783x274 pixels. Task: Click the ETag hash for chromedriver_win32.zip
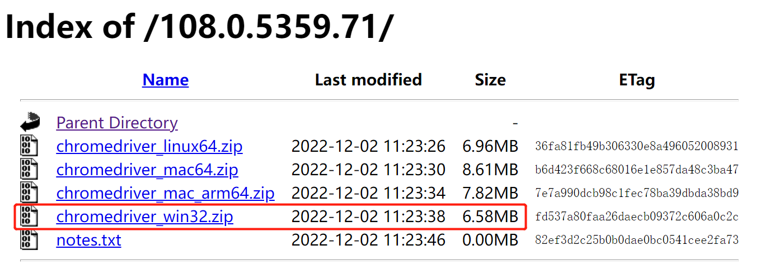tap(636, 217)
